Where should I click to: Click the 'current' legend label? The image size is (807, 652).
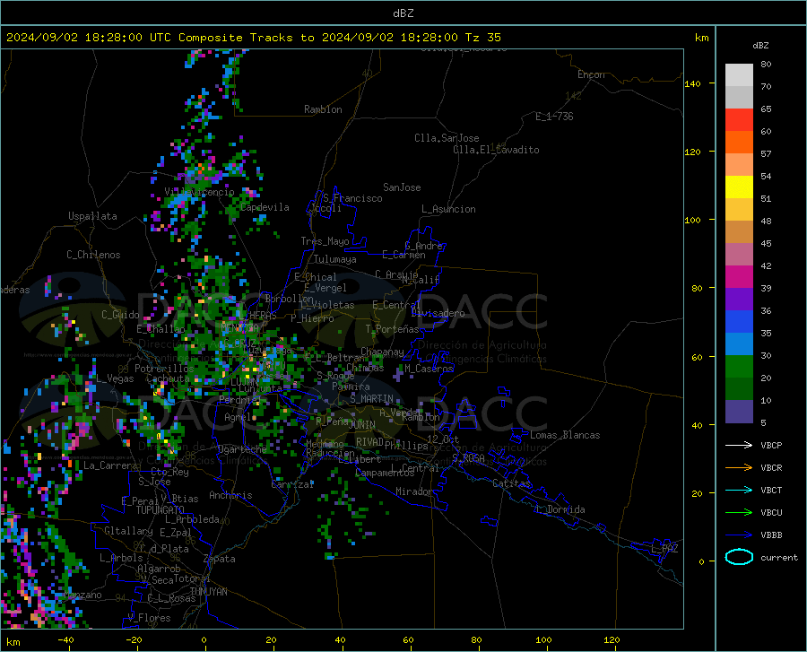[778, 557]
